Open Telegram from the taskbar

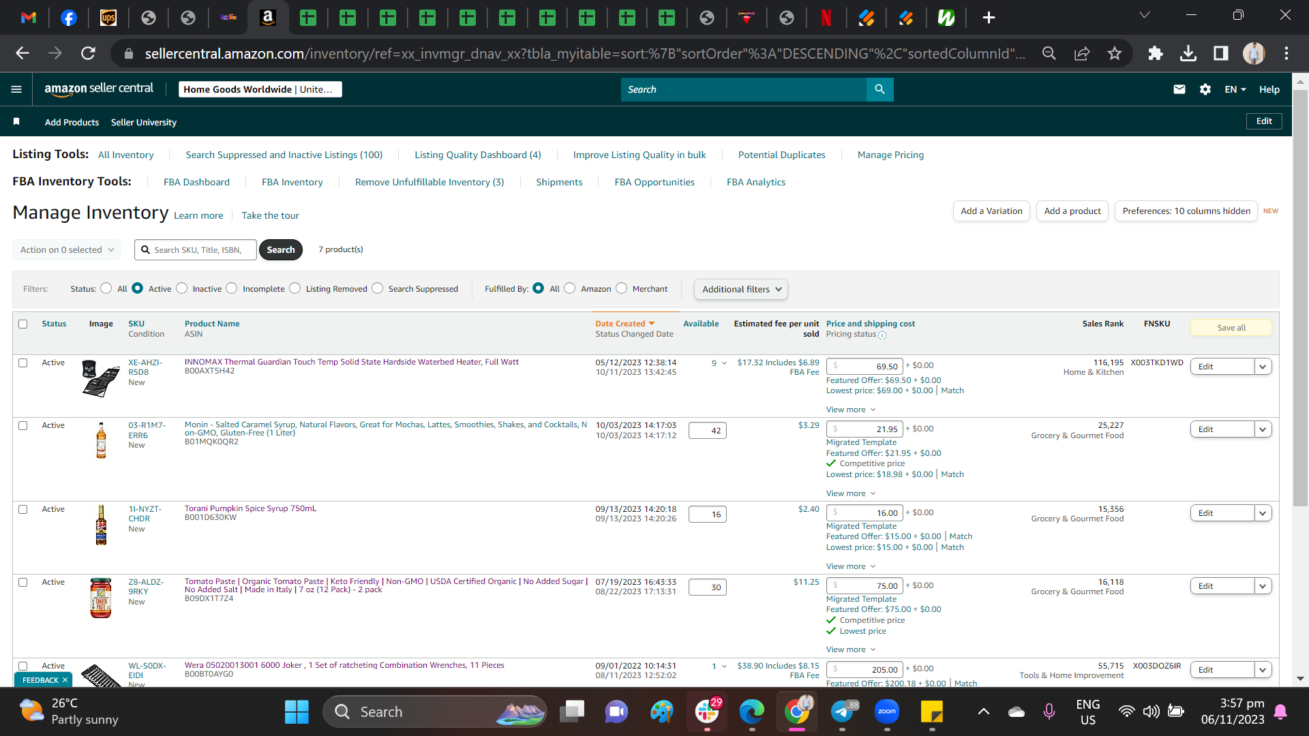tap(843, 712)
